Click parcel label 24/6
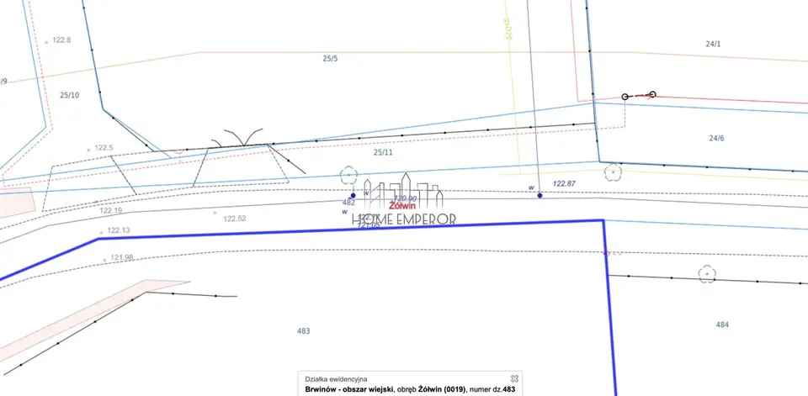 pos(716,138)
